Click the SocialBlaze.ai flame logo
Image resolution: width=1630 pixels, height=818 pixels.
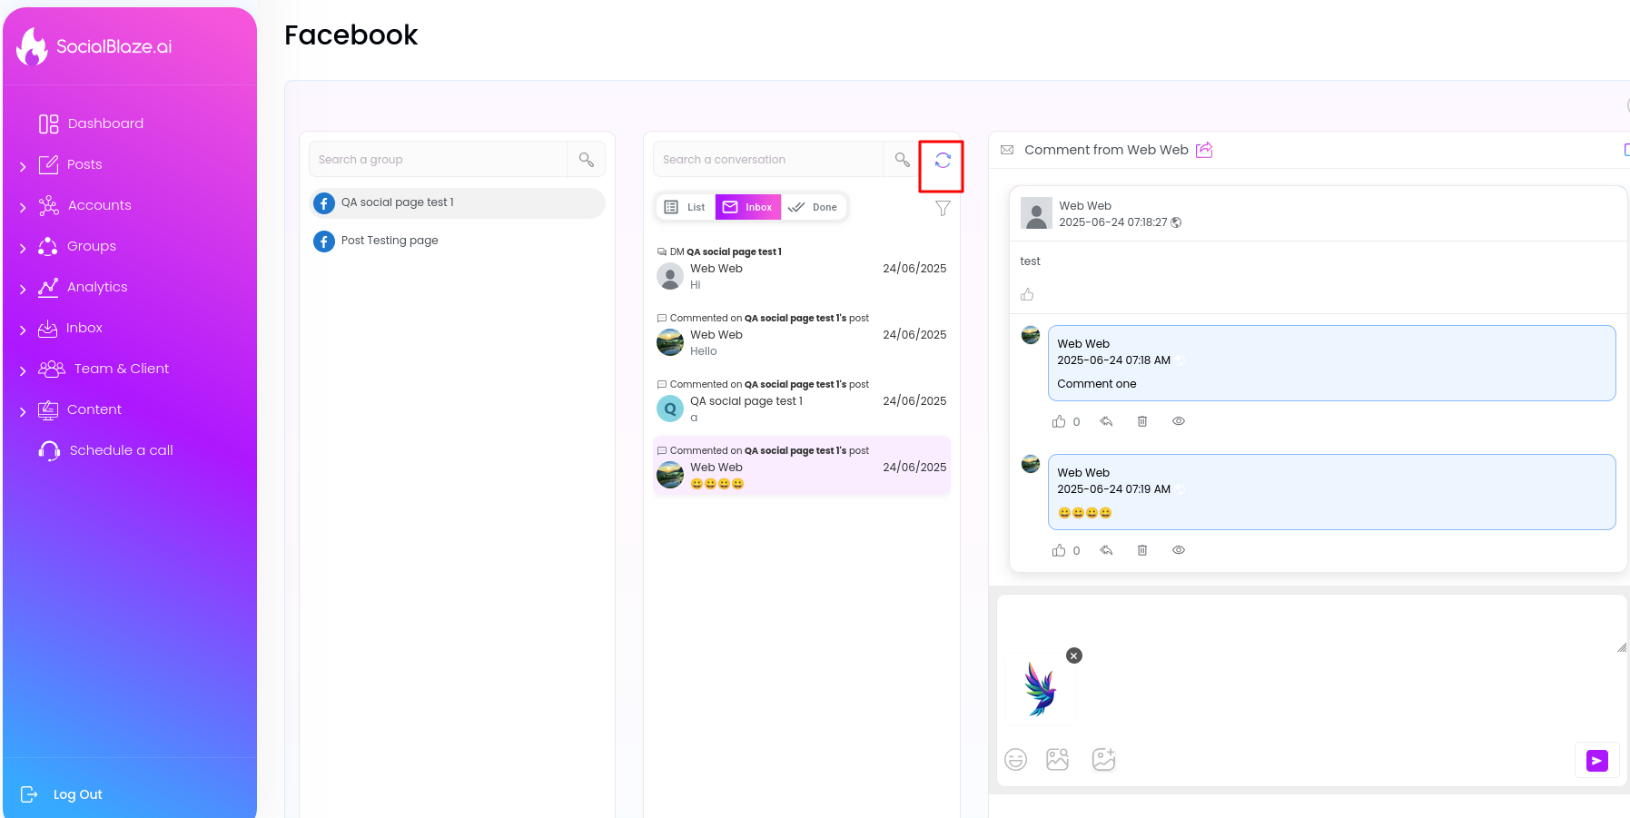pos(32,46)
